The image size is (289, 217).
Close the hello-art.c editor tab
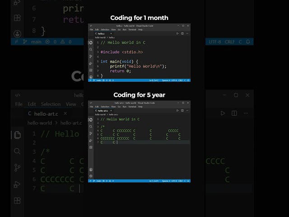tap(111, 111)
